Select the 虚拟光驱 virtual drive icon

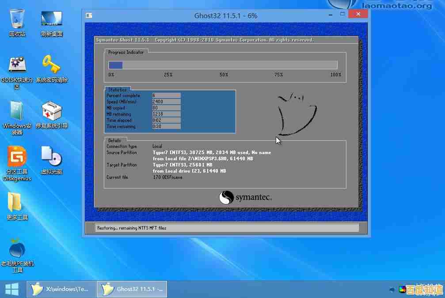[52, 157]
